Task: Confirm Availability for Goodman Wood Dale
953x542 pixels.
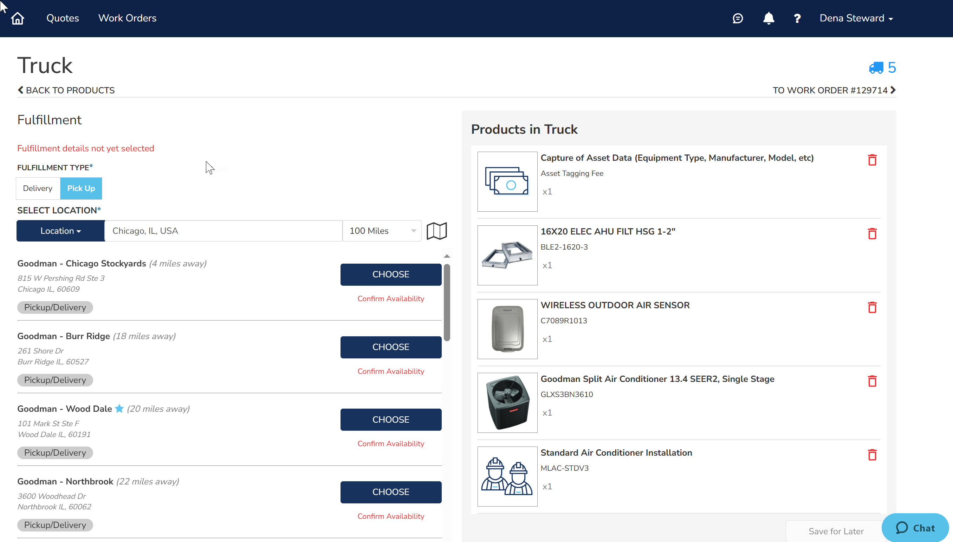Action: 390,444
